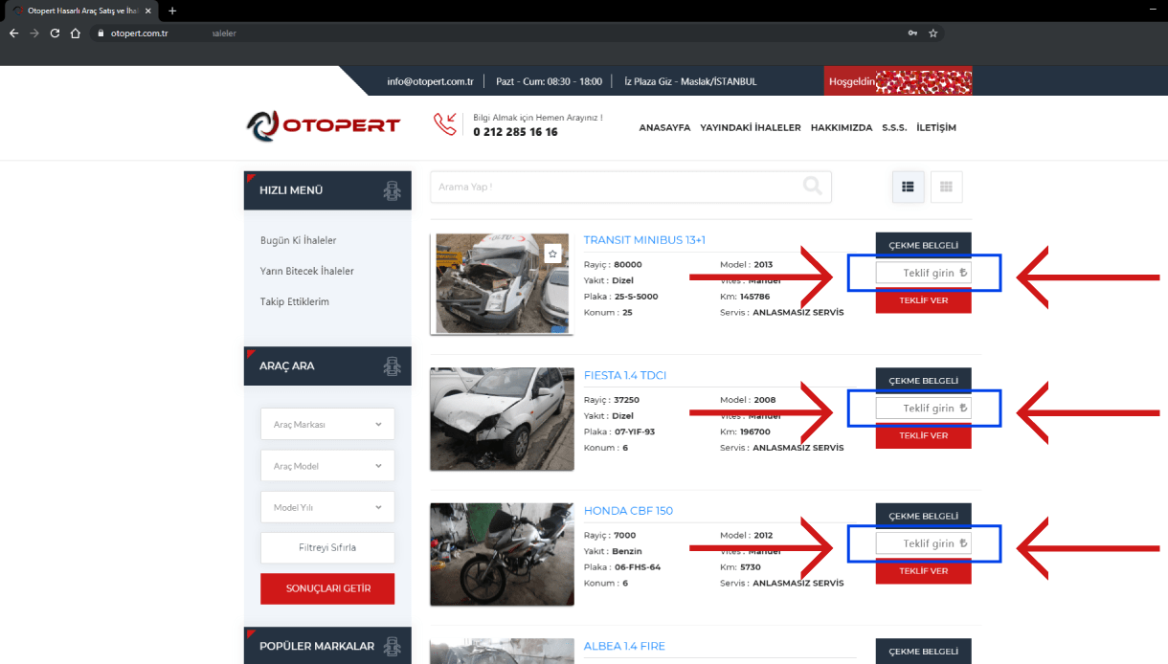Open the Model Yılı dropdown
This screenshot has height=664, width=1168.
pyautogui.click(x=327, y=507)
